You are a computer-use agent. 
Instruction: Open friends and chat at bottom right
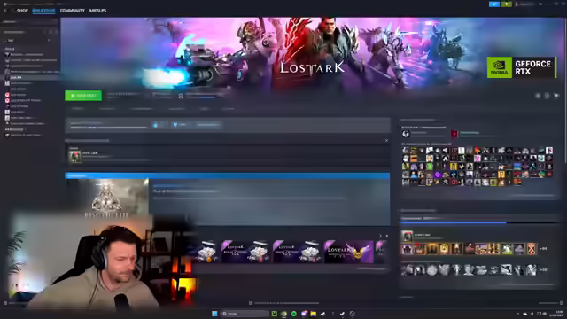tap(551, 303)
